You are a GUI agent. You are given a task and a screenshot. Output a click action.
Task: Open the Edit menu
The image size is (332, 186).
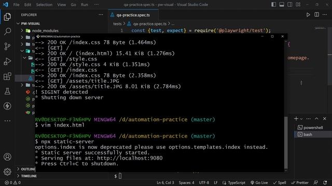[27, 5]
